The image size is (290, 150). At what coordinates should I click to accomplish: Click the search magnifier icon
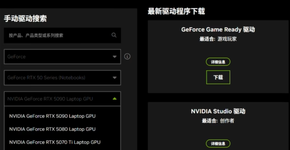pyautogui.click(x=114, y=35)
